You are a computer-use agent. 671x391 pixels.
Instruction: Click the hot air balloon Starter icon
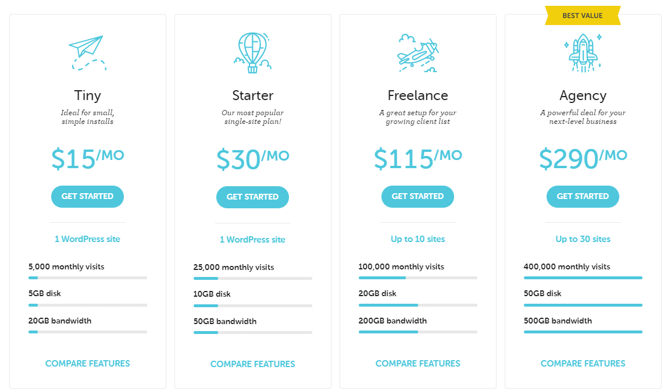click(x=252, y=53)
